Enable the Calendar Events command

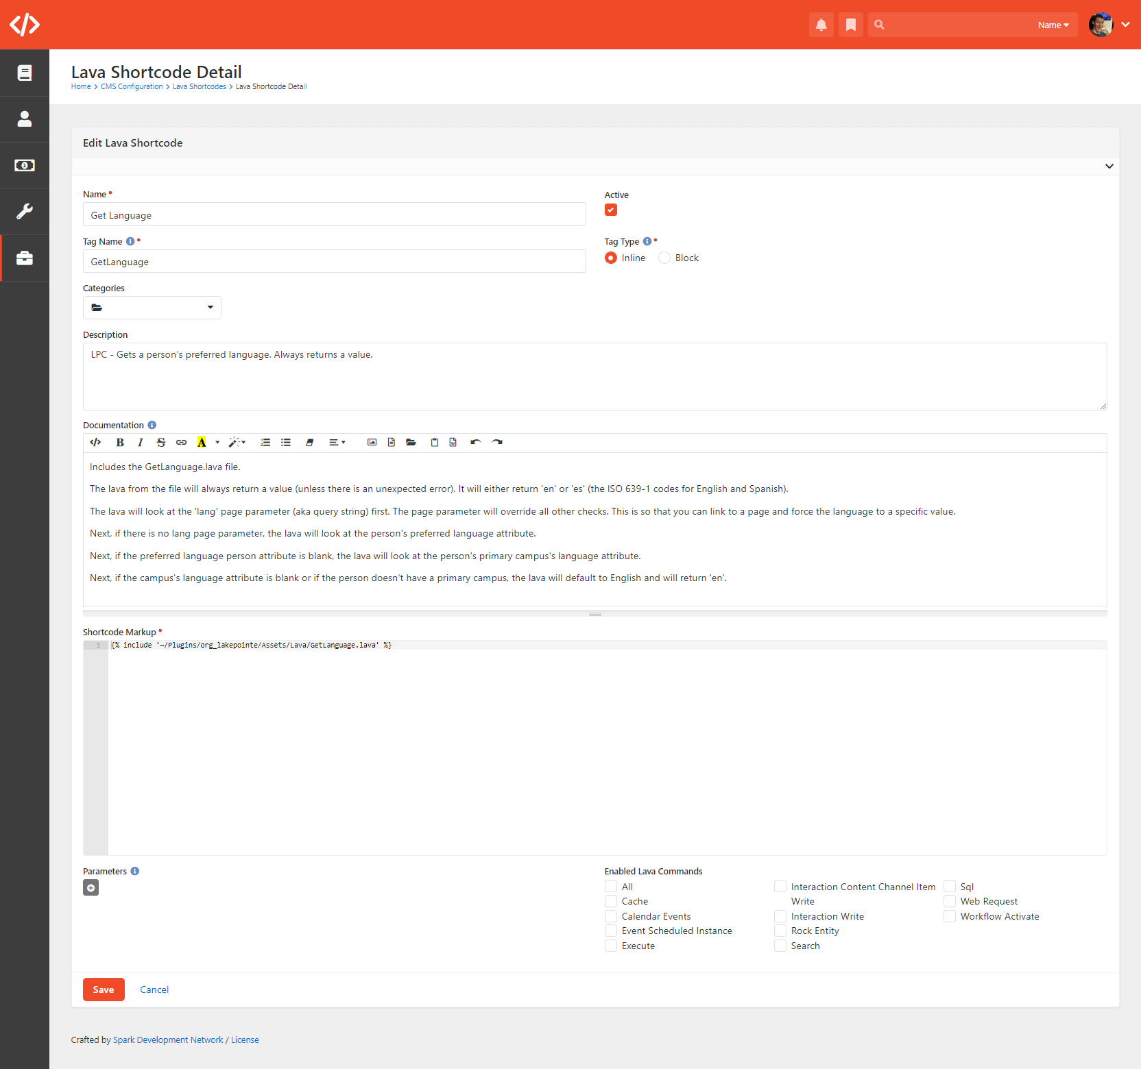pos(611,916)
